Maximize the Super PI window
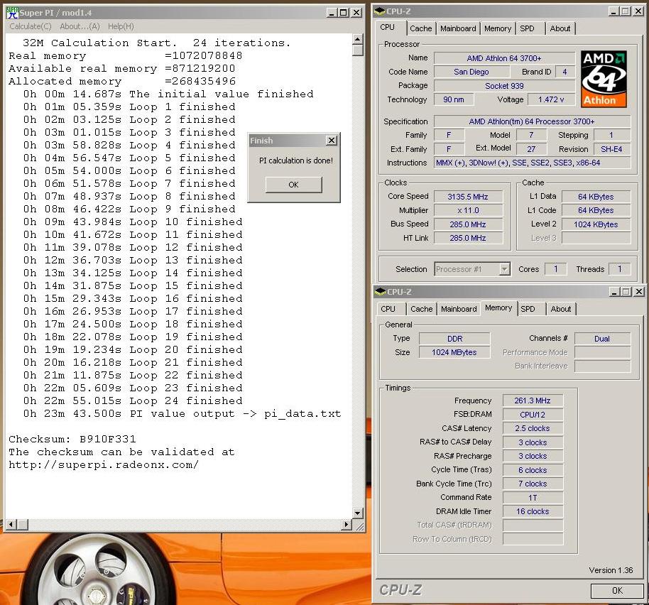This screenshot has width=649, height=605. pyautogui.click(x=343, y=13)
